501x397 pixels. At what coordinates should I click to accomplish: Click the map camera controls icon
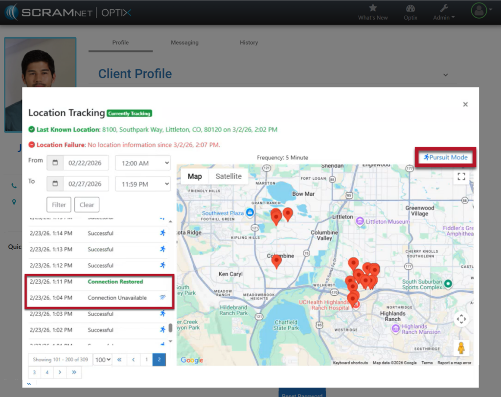tap(461, 320)
